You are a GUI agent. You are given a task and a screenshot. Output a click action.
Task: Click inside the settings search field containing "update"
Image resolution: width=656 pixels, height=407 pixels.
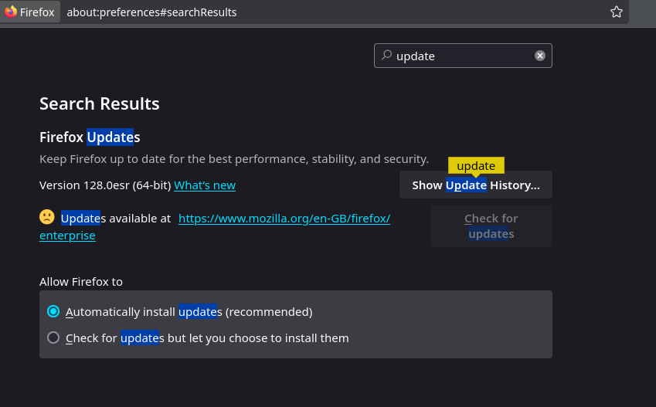463,56
